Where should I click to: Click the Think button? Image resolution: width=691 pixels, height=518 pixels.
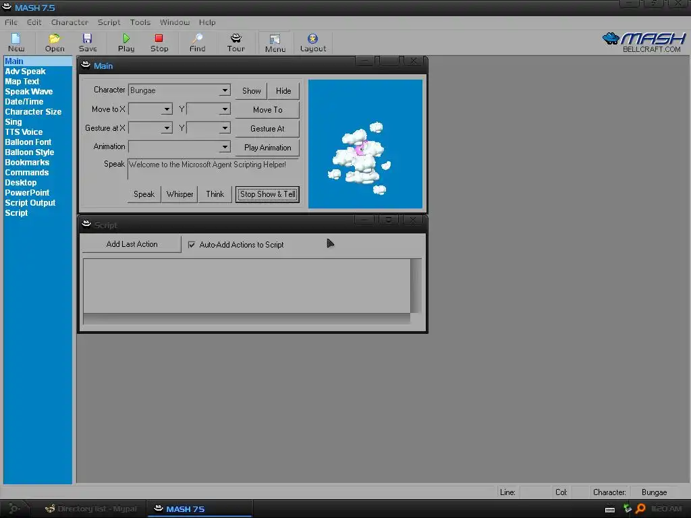(x=215, y=194)
